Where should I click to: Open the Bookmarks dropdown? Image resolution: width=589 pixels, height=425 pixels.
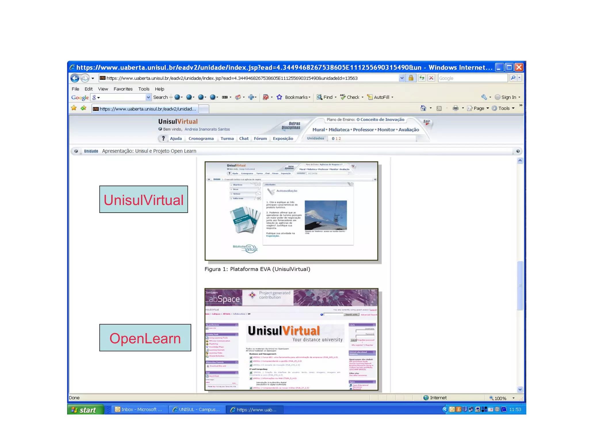point(298,97)
